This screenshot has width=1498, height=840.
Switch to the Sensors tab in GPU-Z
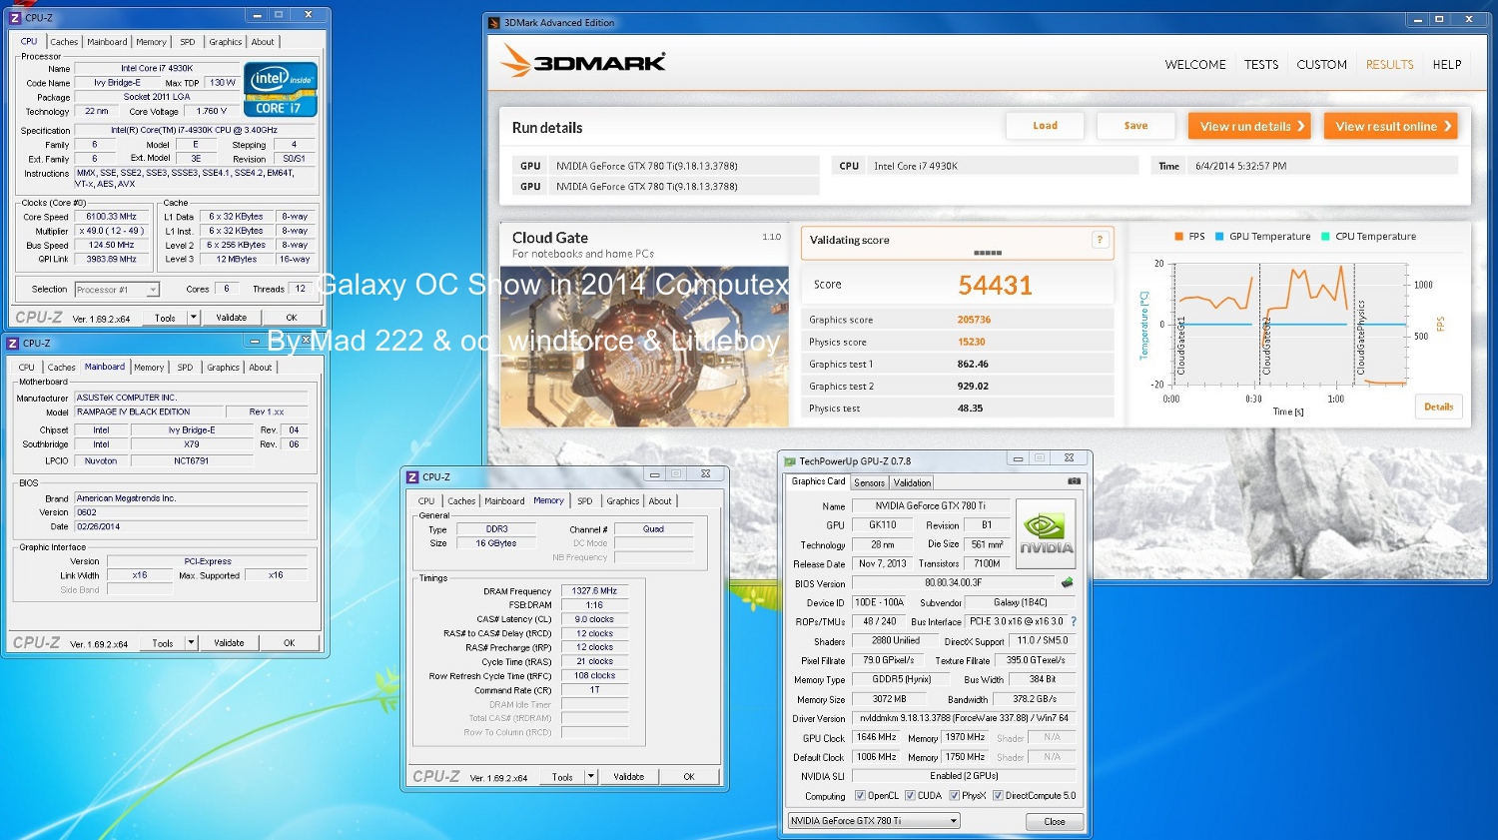pos(869,482)
